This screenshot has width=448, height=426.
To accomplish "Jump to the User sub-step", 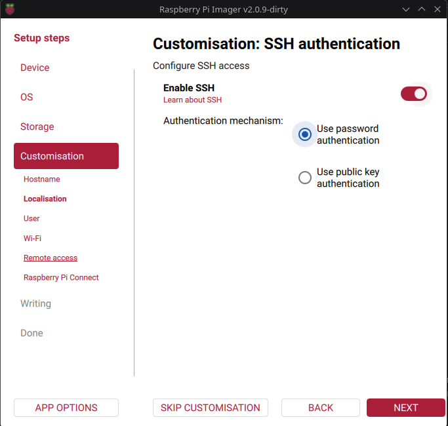I will coord(31,218).
